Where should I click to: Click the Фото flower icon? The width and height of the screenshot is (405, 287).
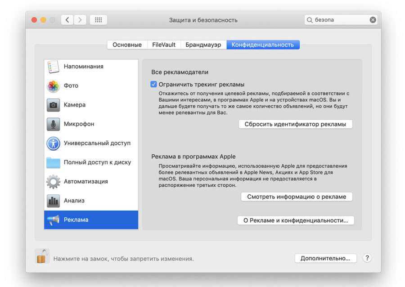tap(54, 86)
